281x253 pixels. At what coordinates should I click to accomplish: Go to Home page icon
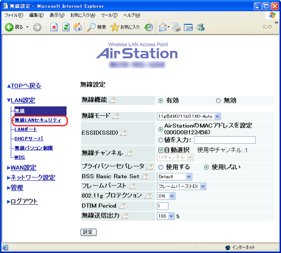tap(78, 27)
